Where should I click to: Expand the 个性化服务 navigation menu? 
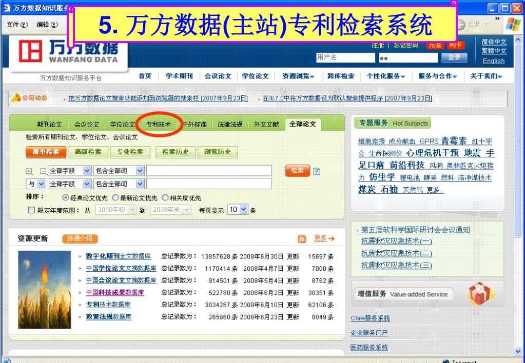point(386,76)
